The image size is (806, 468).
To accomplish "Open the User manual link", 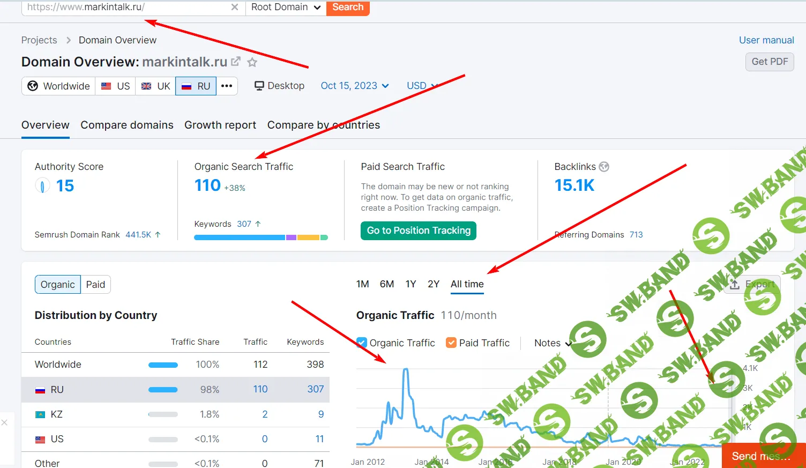I will [x=766, y=40].
